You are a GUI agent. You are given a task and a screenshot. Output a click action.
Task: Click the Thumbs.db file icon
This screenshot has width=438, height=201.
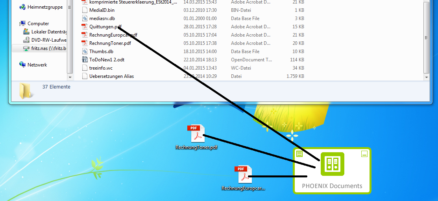coord(85,52)
